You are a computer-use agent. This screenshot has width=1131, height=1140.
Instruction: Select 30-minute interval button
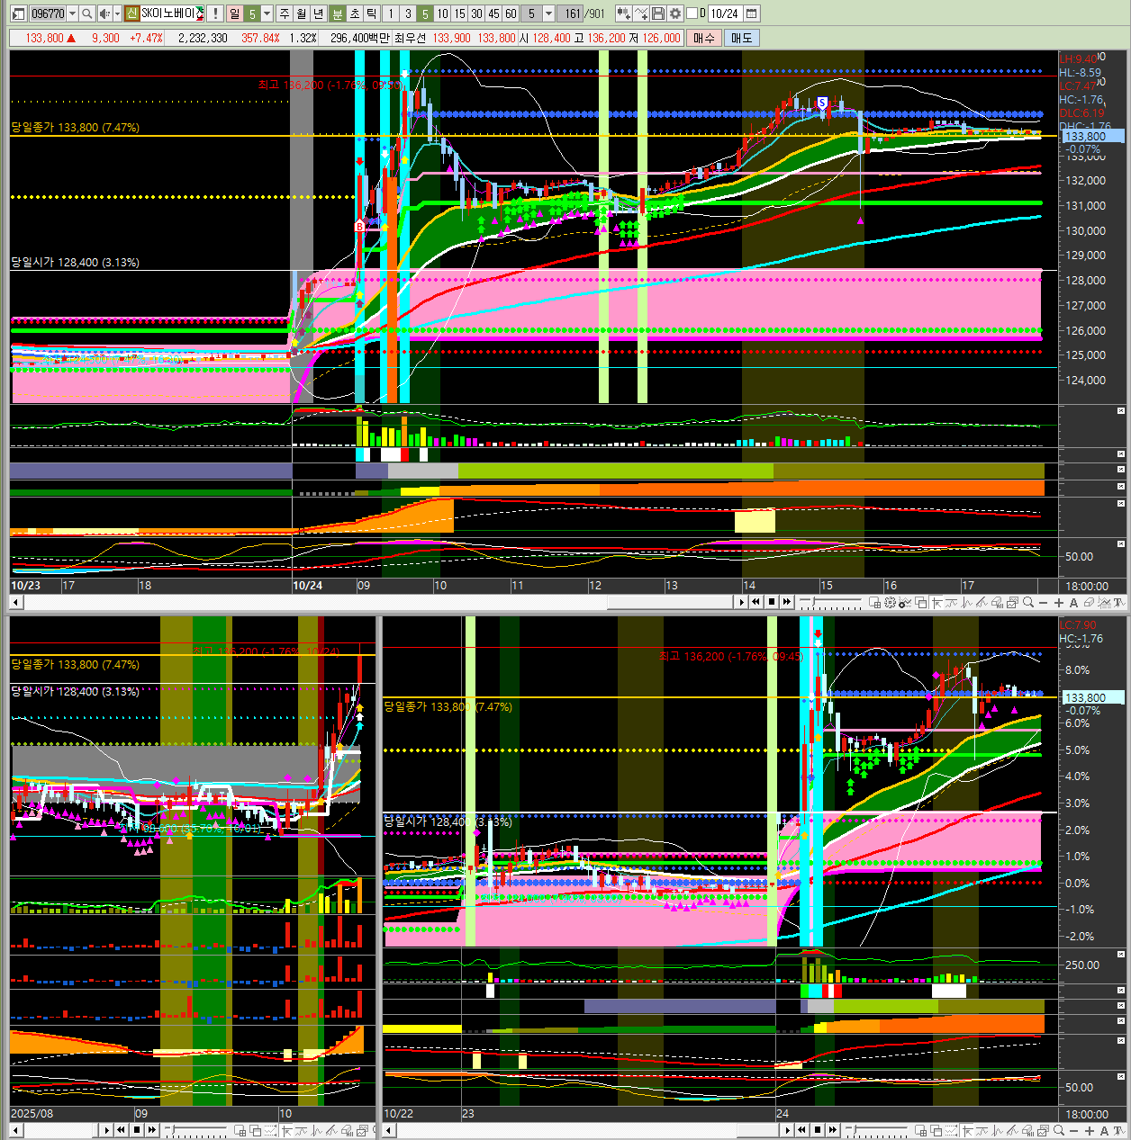click(476, 13)
